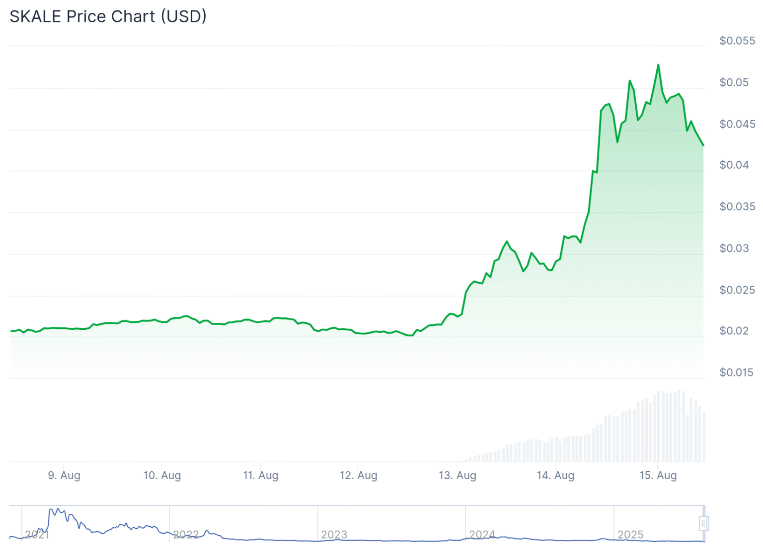Click the SKALE Price Chart (USD) title

[108, 16]
